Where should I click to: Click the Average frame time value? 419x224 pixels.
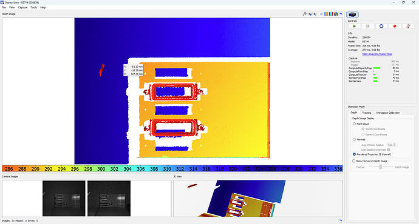tap(371, 50)
